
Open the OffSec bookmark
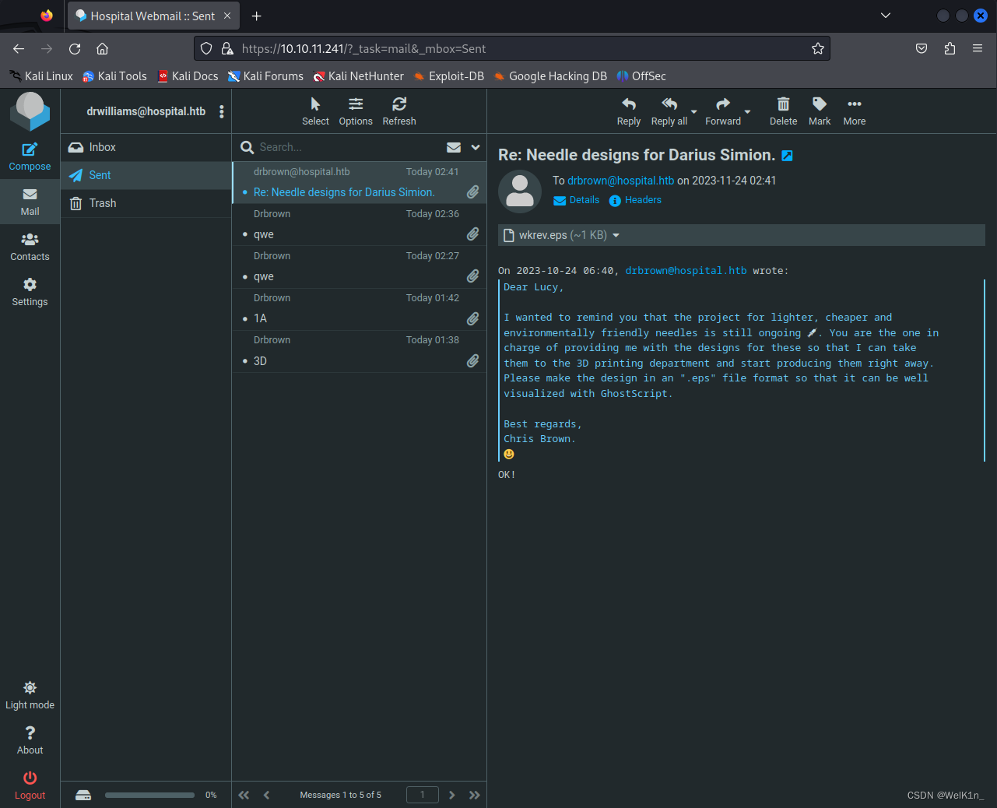641,76
